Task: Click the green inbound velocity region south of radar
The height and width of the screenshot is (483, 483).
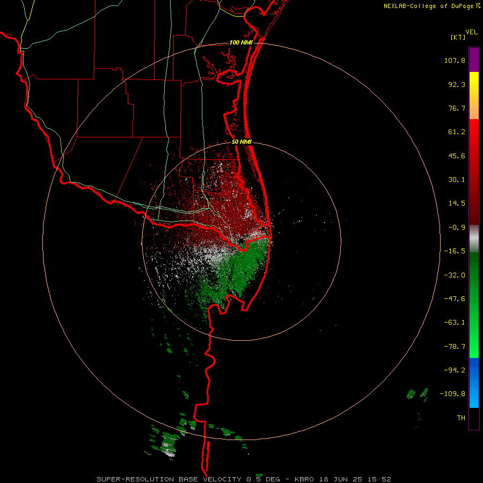Action: coord(243,271)
